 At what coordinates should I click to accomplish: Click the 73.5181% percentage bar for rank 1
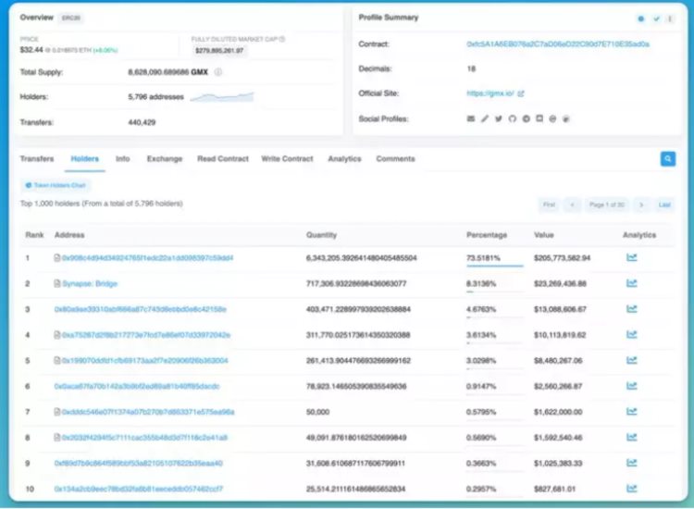coord(494,266)
